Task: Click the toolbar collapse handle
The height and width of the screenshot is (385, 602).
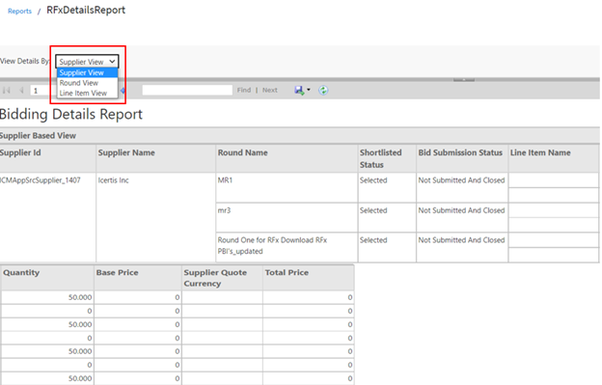Action: pyautogui.click(x=464, y=80)
